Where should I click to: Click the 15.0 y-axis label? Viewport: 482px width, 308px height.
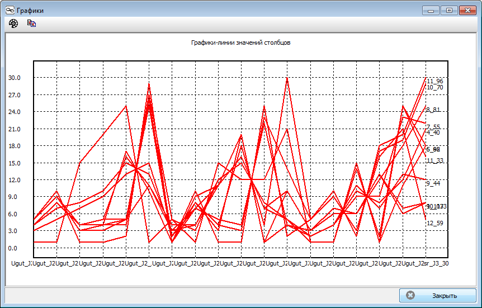[15, 163]
